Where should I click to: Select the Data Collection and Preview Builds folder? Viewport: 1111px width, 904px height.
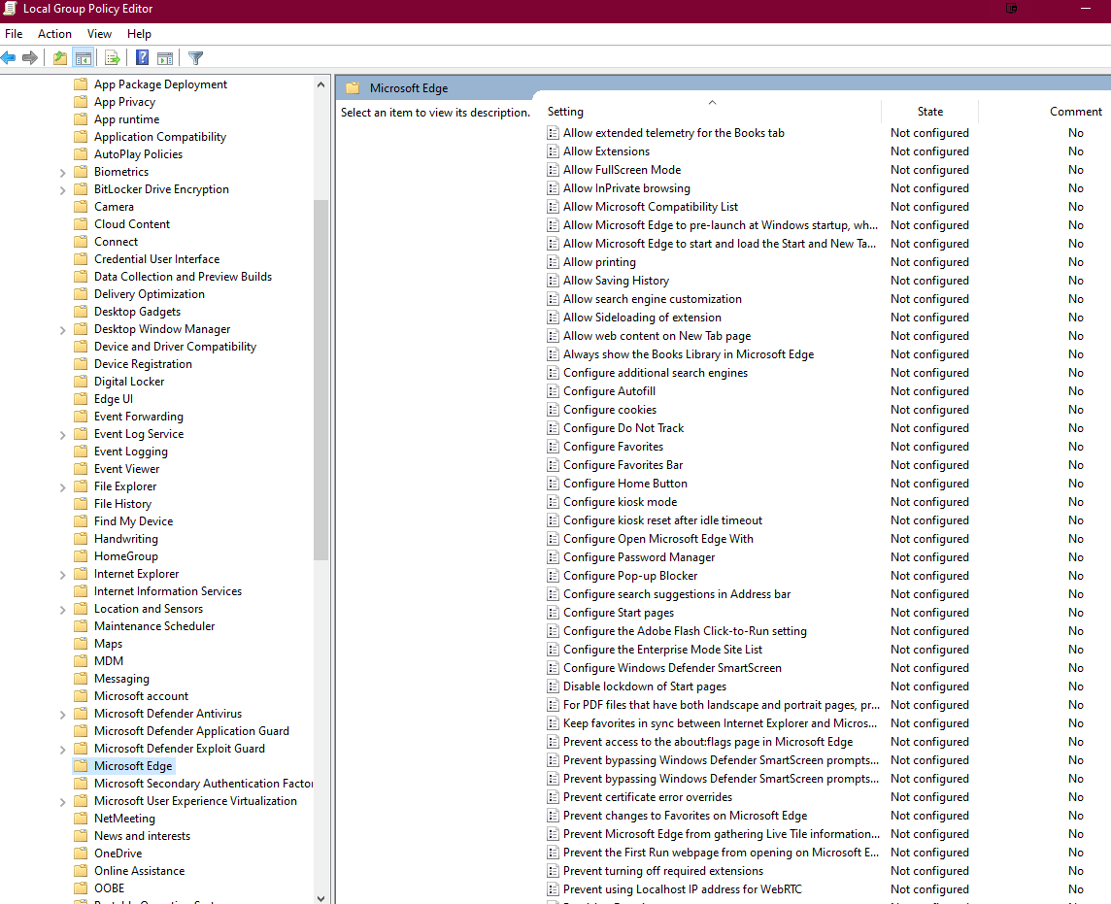tap(183, 277)
